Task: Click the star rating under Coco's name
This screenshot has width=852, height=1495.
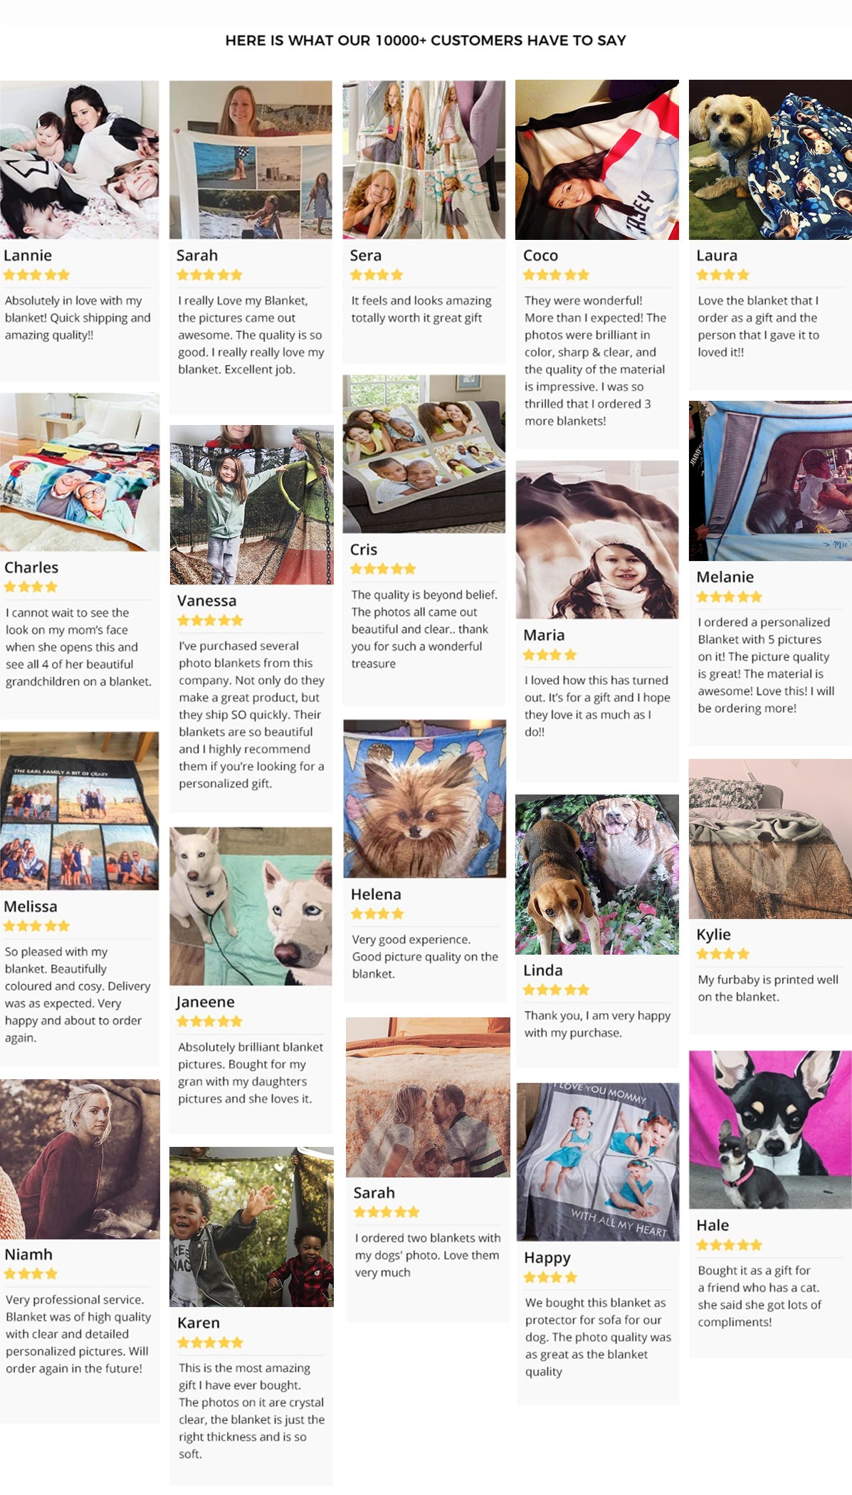Action: (556, 275)
